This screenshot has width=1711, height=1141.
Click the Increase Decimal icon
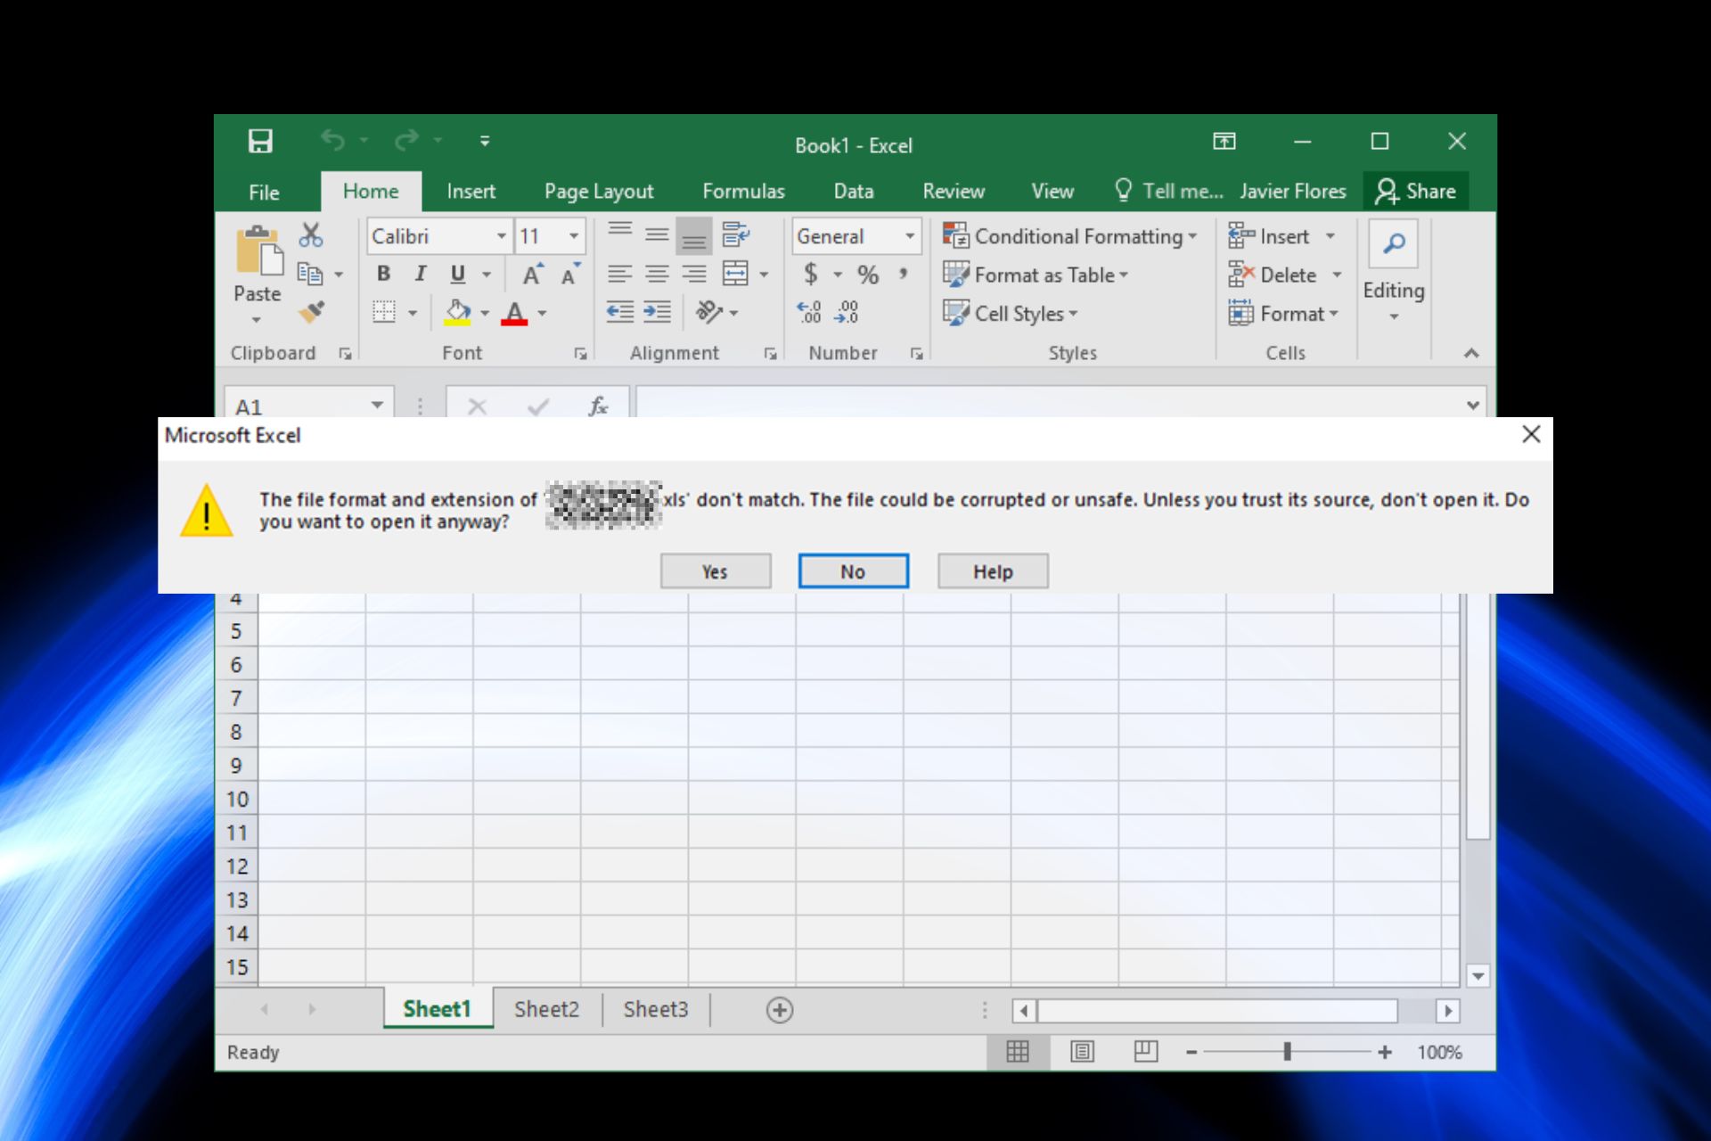[x=809, y=312]
